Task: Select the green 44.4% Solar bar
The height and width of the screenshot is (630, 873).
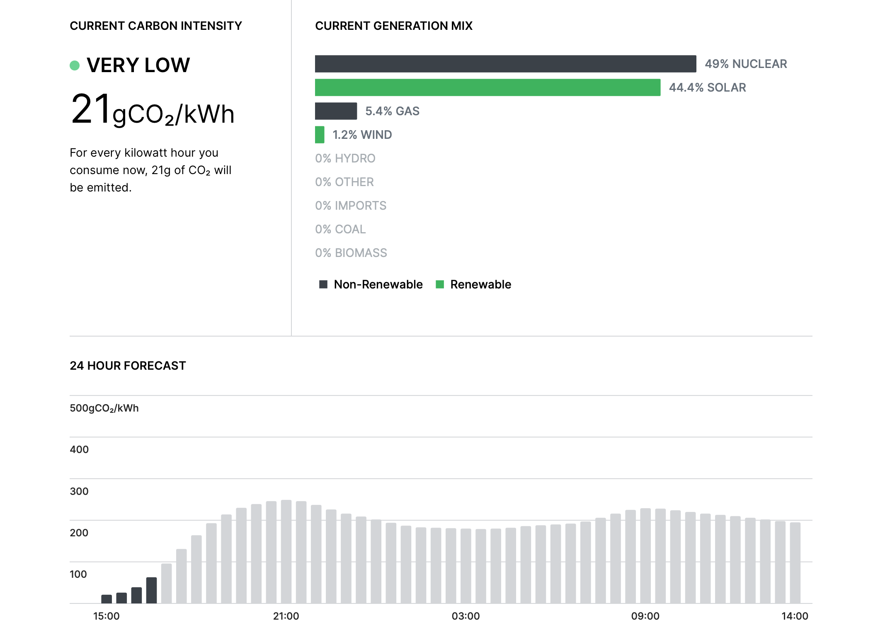Action: pyautogui.click(x=487, y=87)
